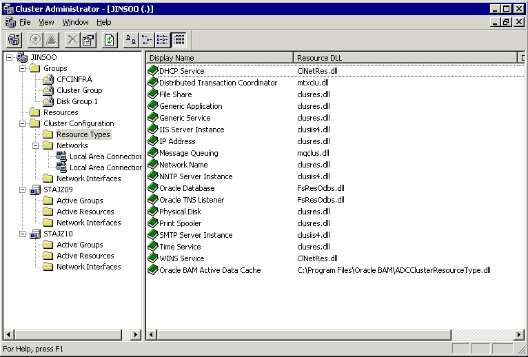Viewport: 528px width, 357px height.
Task: Click the Print Spooler resource icon
Action: click(153, 223)
